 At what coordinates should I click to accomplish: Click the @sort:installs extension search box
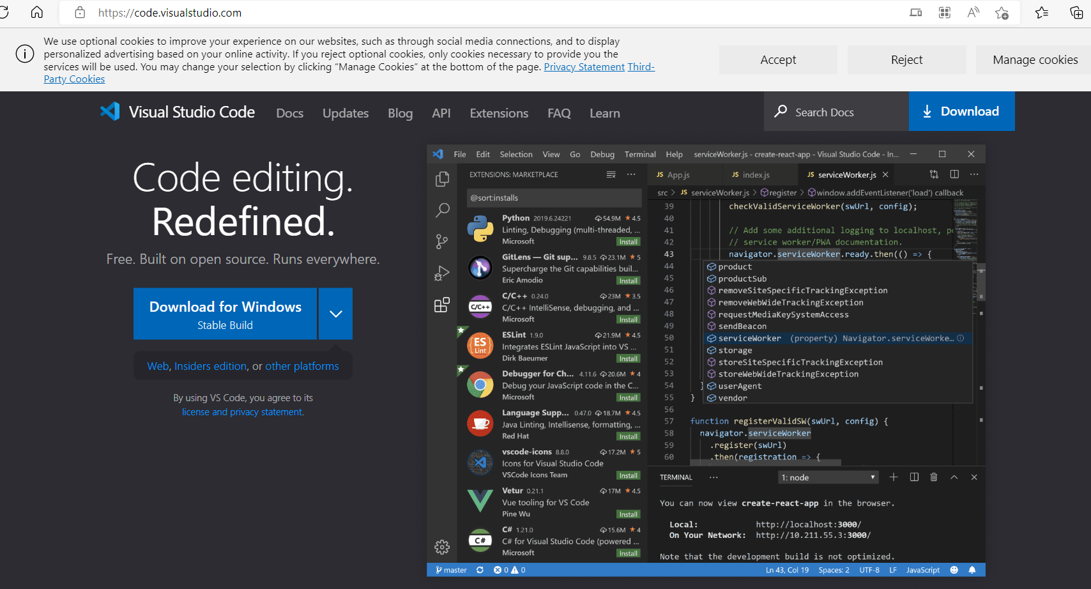pos(554,197)
